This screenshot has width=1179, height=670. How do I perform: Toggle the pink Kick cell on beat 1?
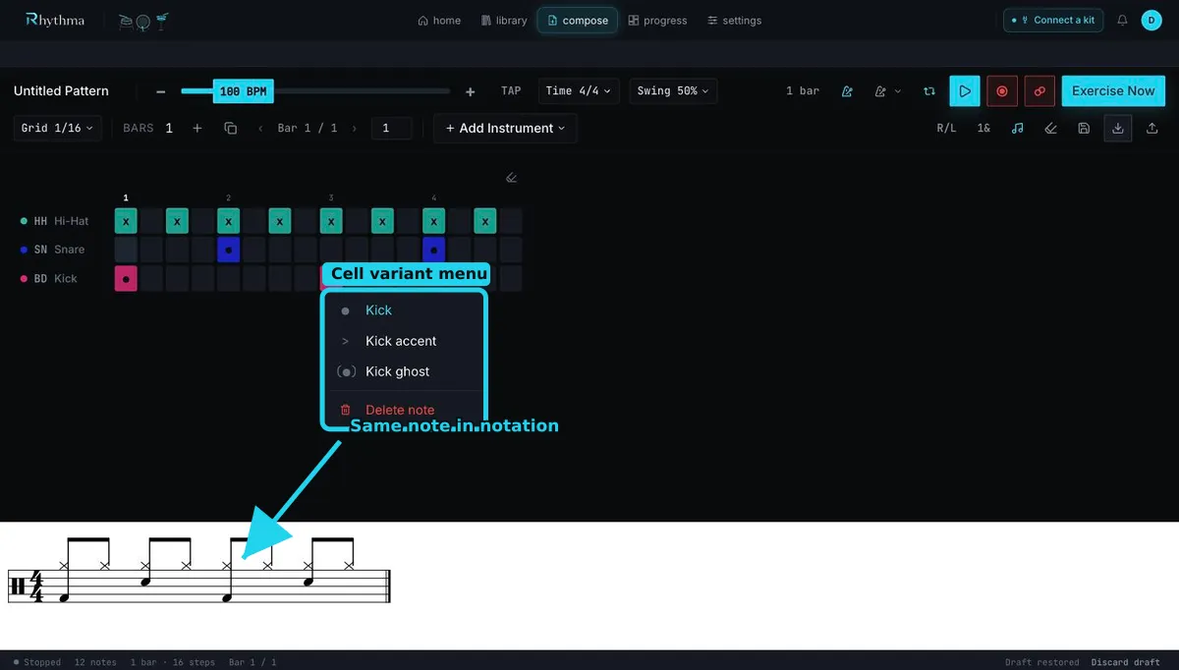pos(126,278)
